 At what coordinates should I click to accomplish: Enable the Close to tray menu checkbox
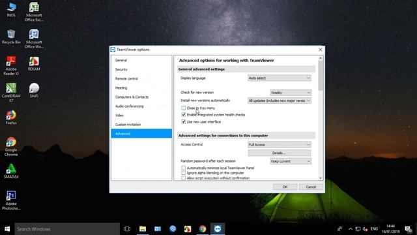tap(184, 108)
